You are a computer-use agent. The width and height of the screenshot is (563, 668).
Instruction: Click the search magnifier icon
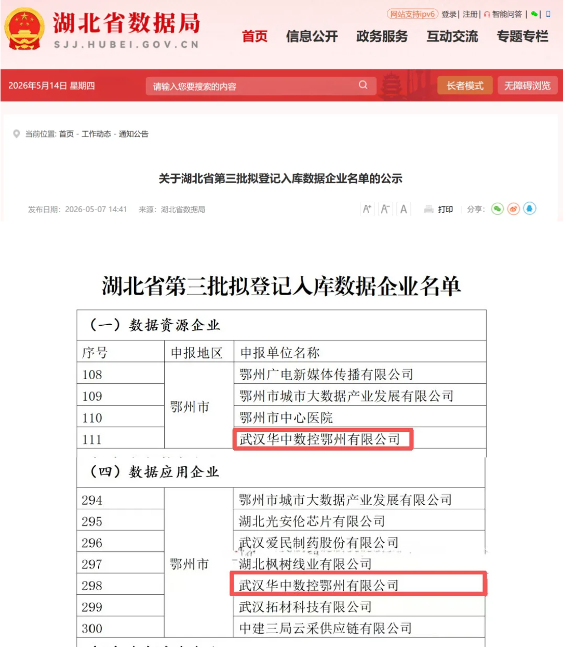363,85
